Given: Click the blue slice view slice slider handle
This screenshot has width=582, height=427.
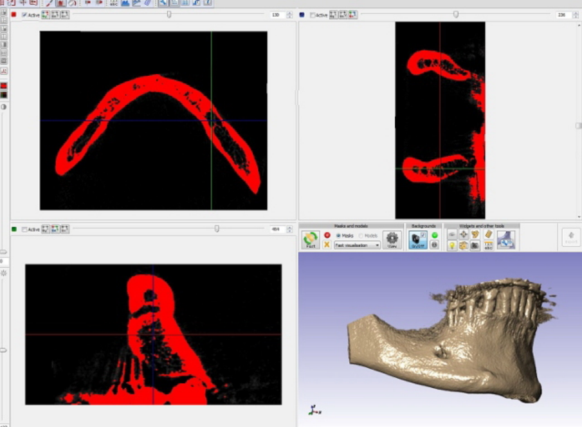Looking at the screenshot, I should click(x=456, y=15).
